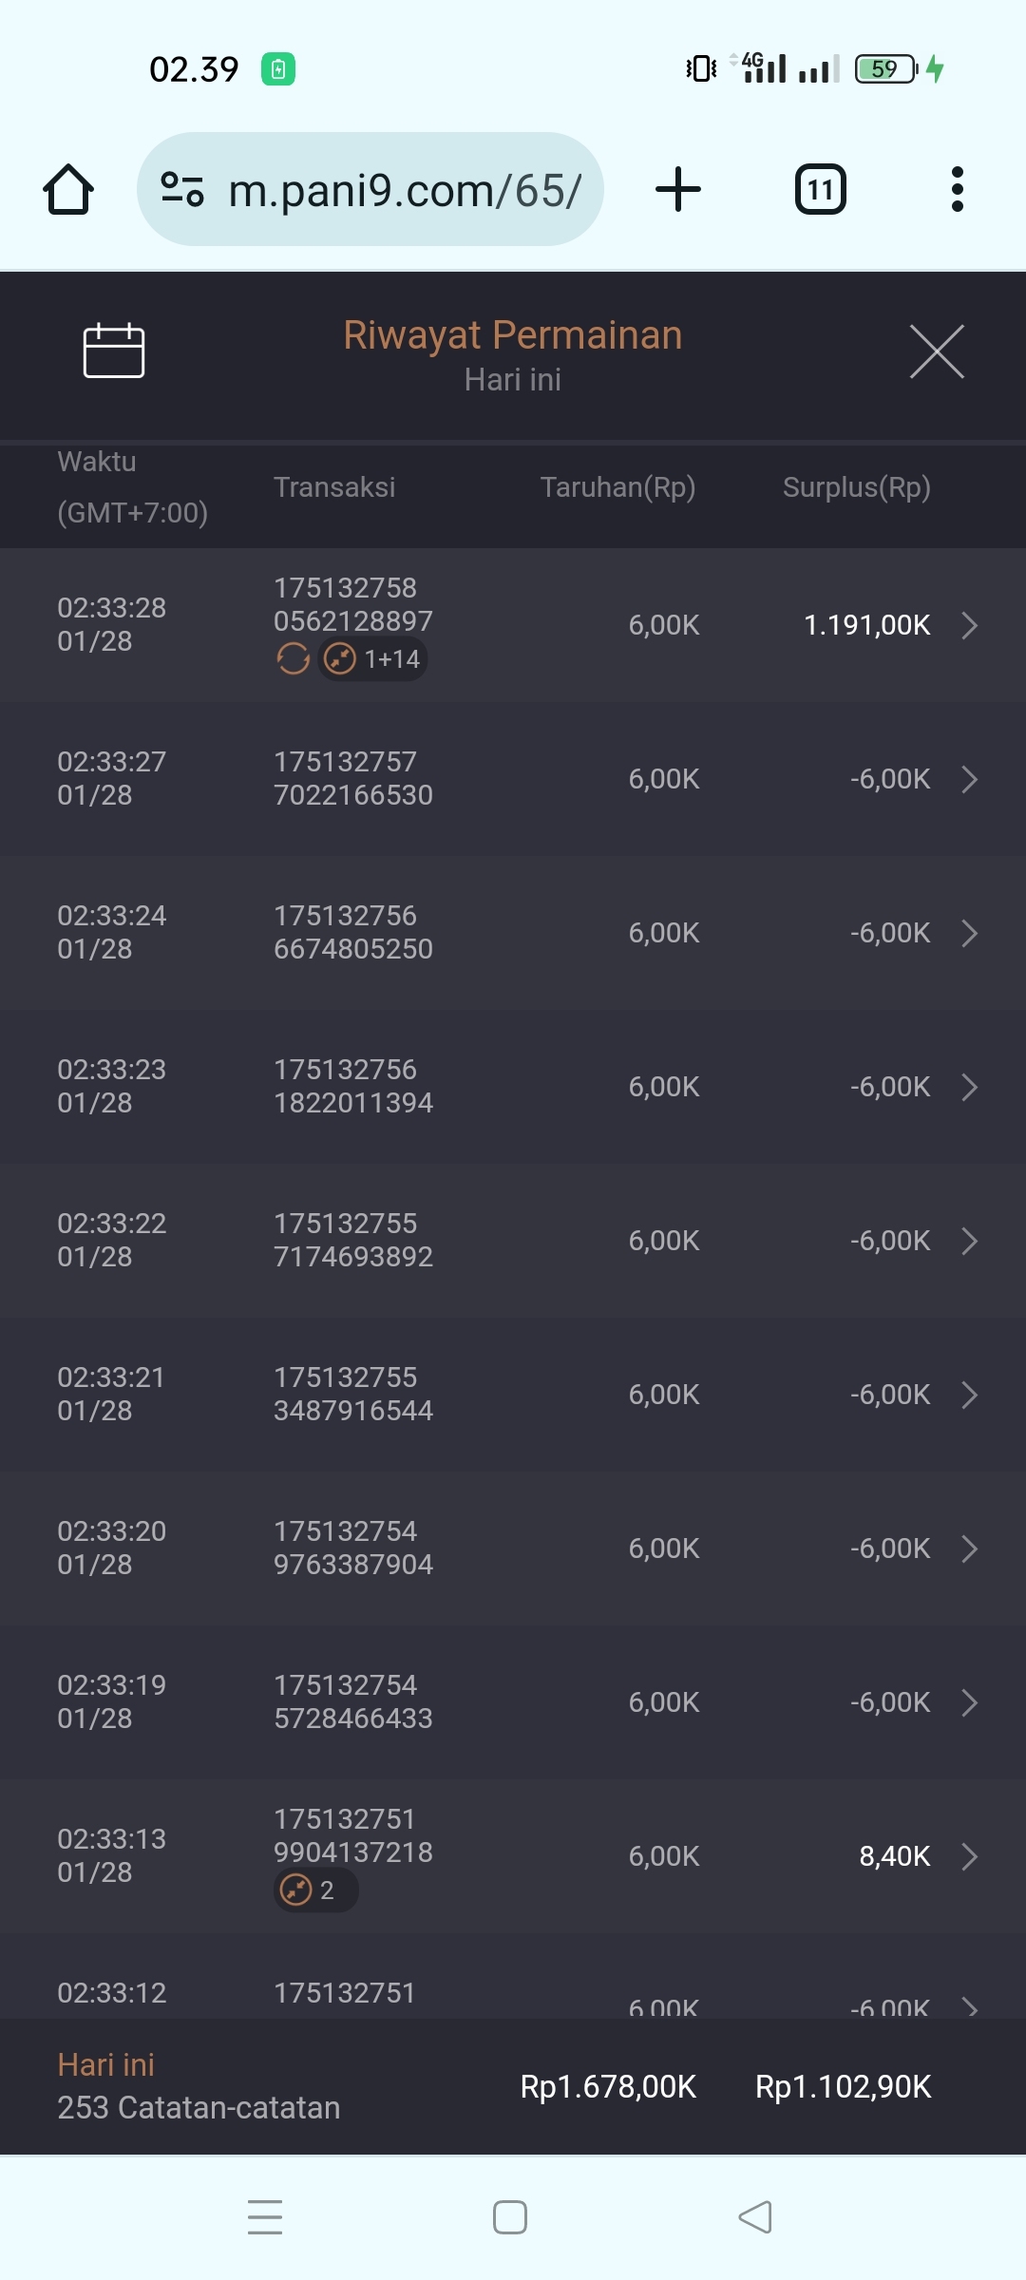Open details chevron for 8,40K surplus row
The height and width of the screenshot is (2280, 1026).
tap(969, 1856)
